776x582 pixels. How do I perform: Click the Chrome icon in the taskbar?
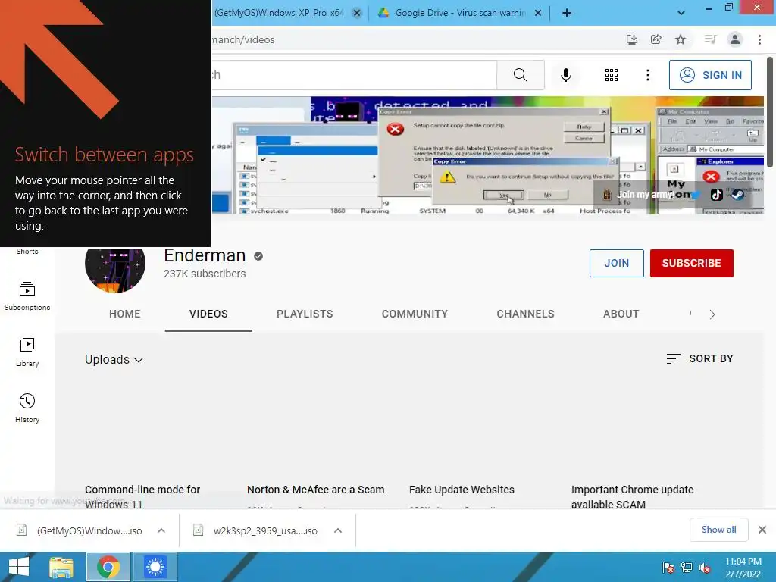click(x=108, y=567)
